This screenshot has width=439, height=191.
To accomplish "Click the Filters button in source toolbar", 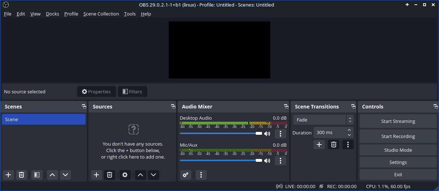I will click(x=132, y=92).
